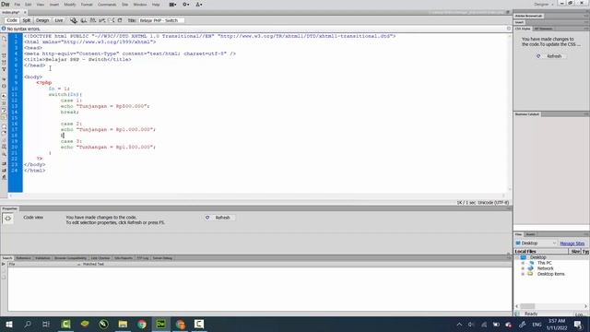Click the Balance Braces coding icon
The image size is (590, 332).
[x=4, y=86]
